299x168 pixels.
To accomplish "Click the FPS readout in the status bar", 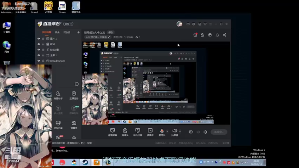I will click(173, 143).
